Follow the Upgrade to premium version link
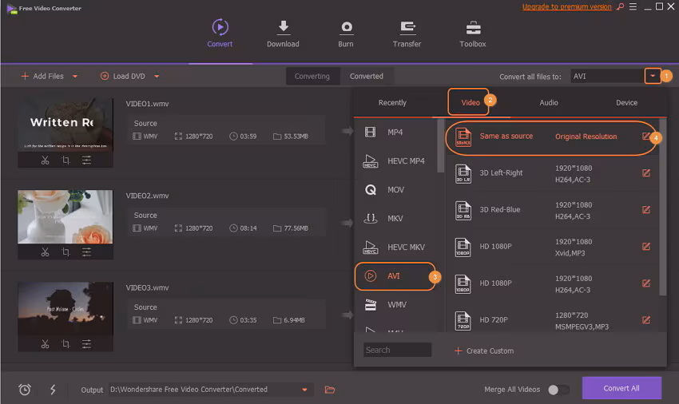 point(566,6)
